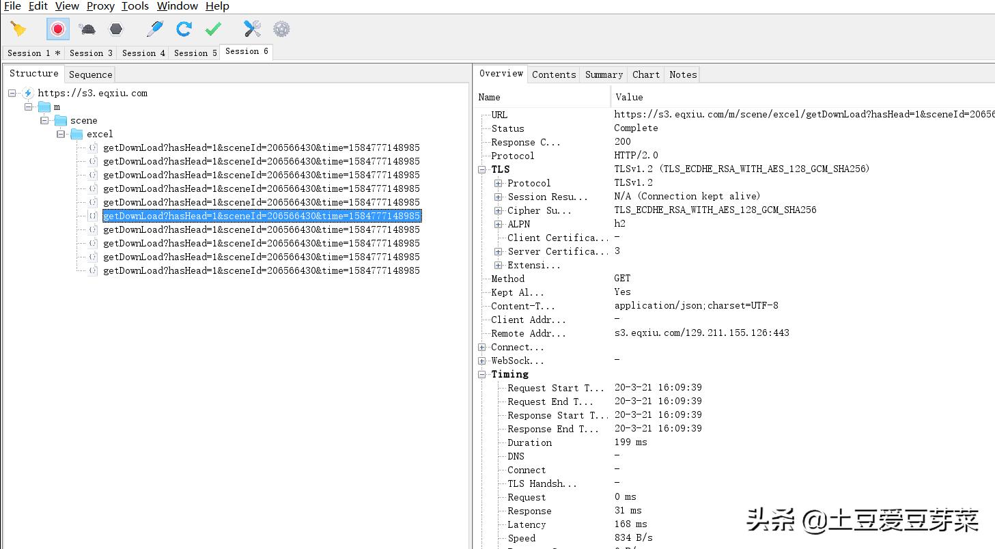Toggle the turtle Throttling icon
This screenshot has height=549, width=995.
[87, 29]
